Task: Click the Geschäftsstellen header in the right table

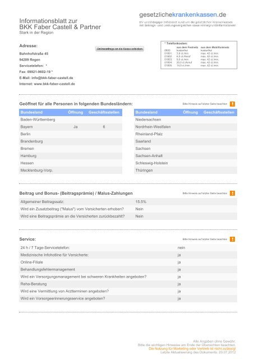Action: point(219,112)
